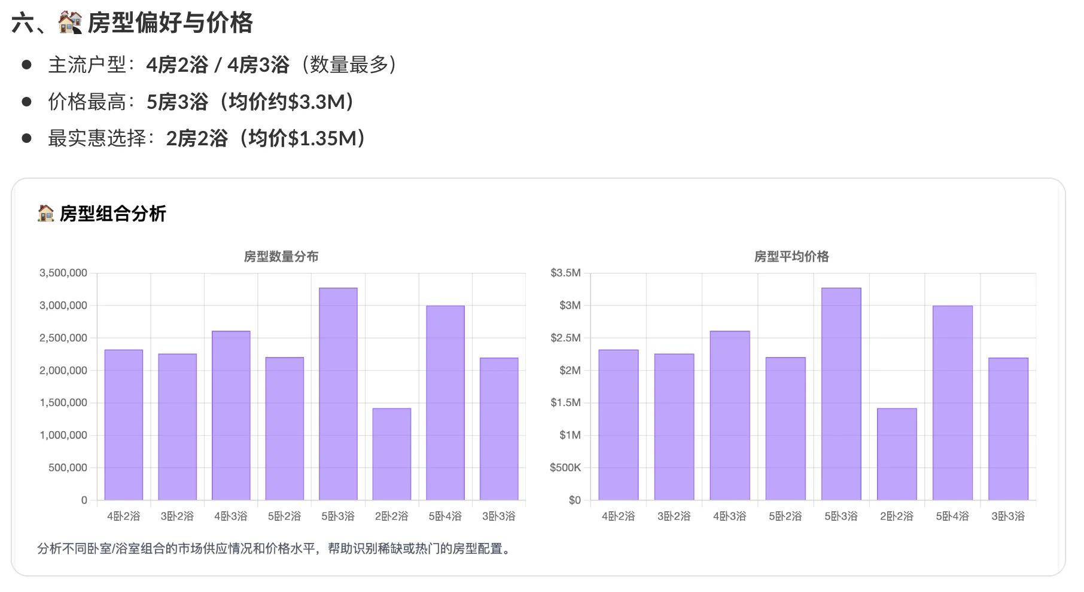1084x592 pixels.
Task: Click the 5卧2浴 bar in 房型数量分布 chart
Action: [x=285, y=429]
